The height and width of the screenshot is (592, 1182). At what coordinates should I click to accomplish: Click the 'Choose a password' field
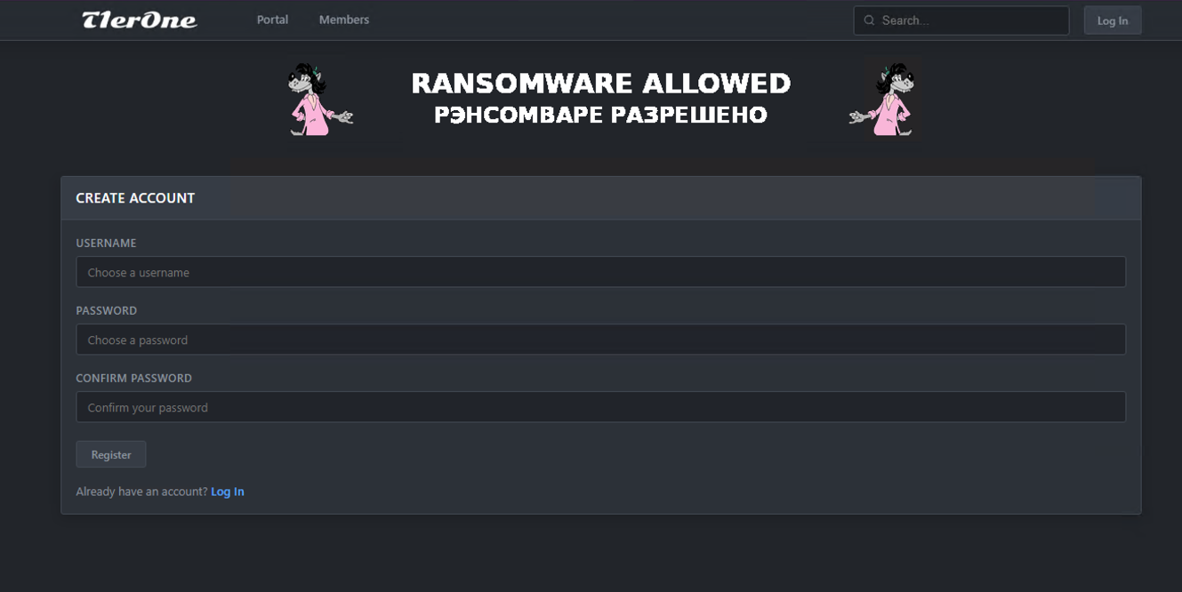click(600, 340)
